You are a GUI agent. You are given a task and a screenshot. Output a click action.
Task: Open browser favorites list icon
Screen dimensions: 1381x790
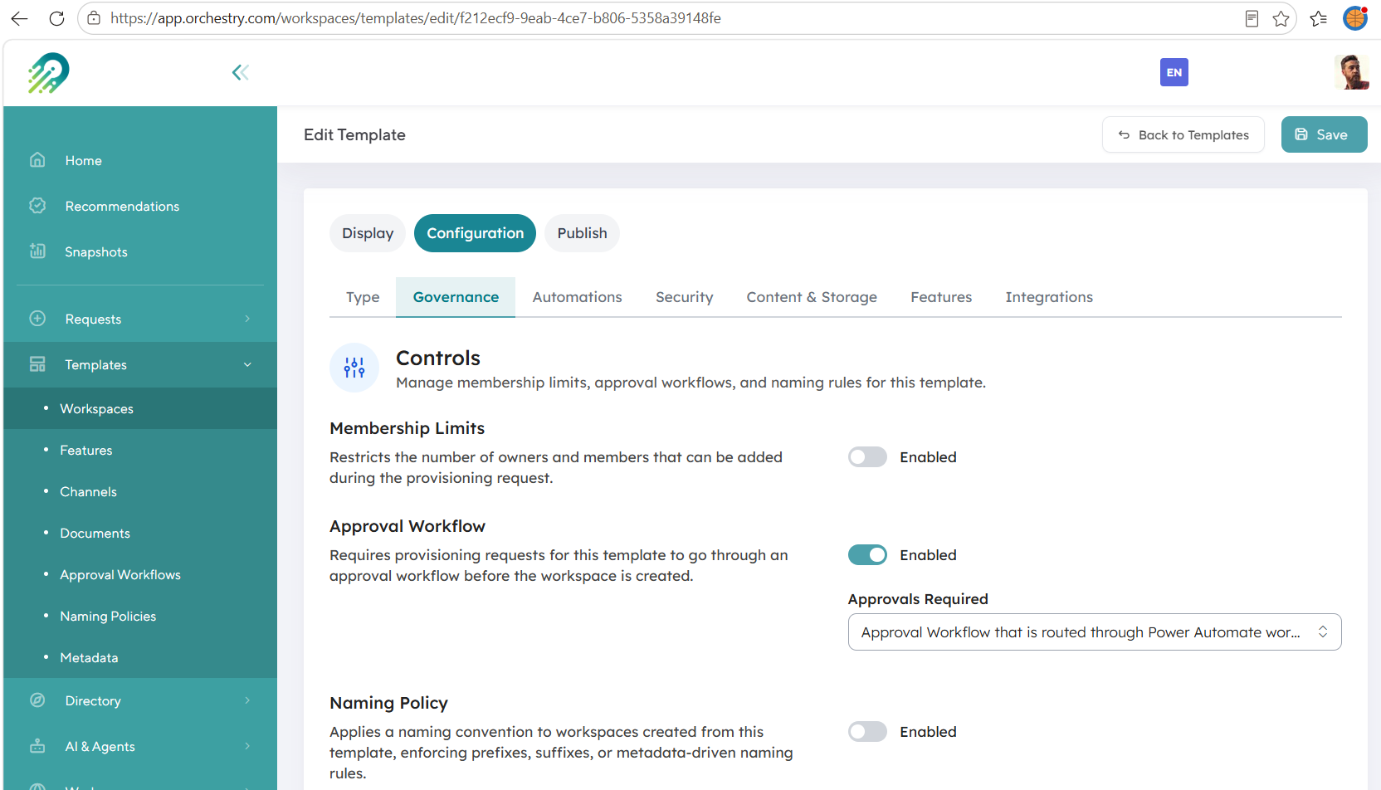click(1318, 18)
